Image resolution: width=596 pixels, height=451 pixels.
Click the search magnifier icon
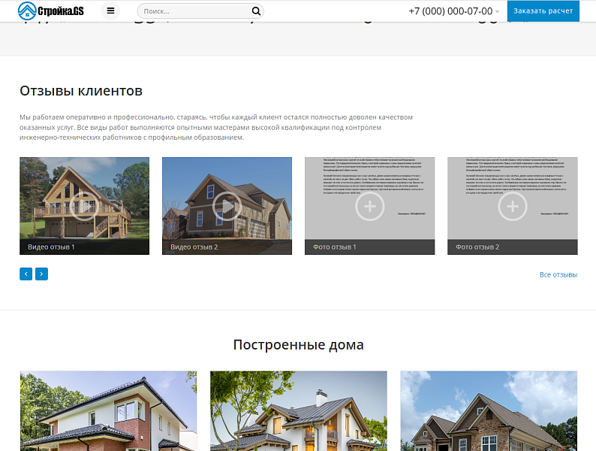[256, 11]
